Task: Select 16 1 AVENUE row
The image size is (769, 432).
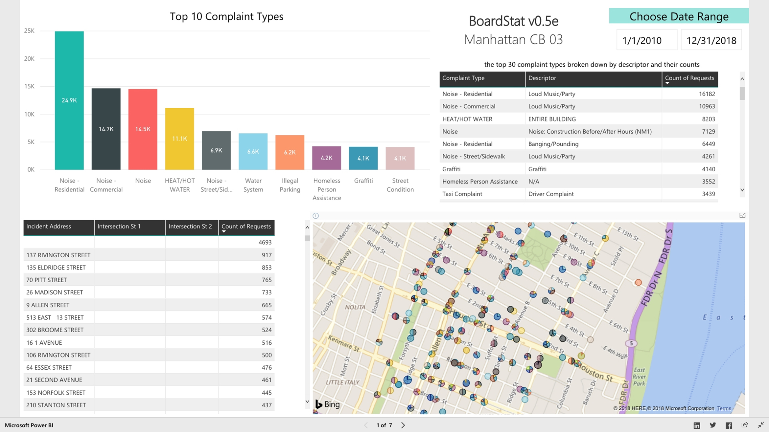Action: pos(149,342)
